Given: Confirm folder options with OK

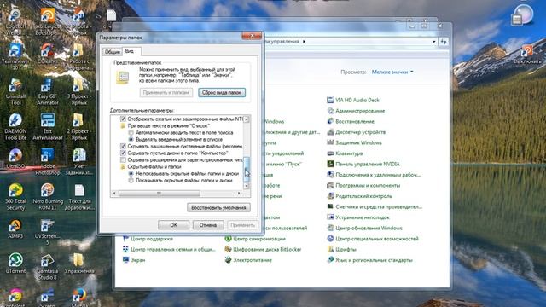Looking at the screenshot, I should click(x=173, y=225).
